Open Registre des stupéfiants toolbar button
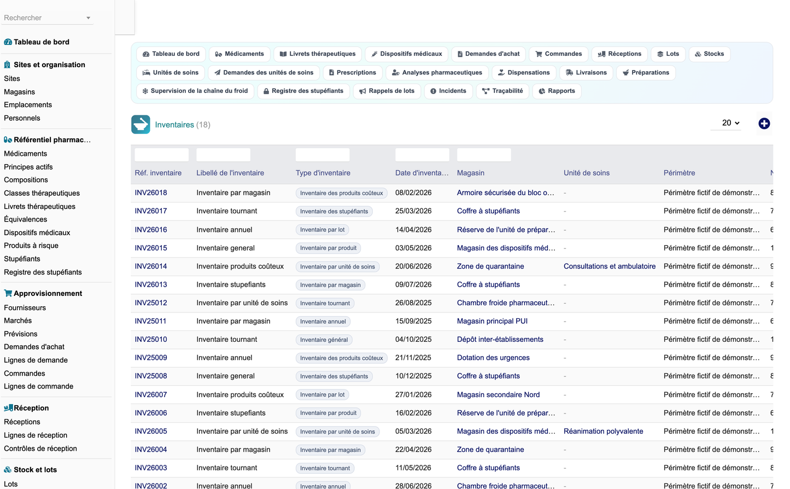 click(x=303, y=91)
